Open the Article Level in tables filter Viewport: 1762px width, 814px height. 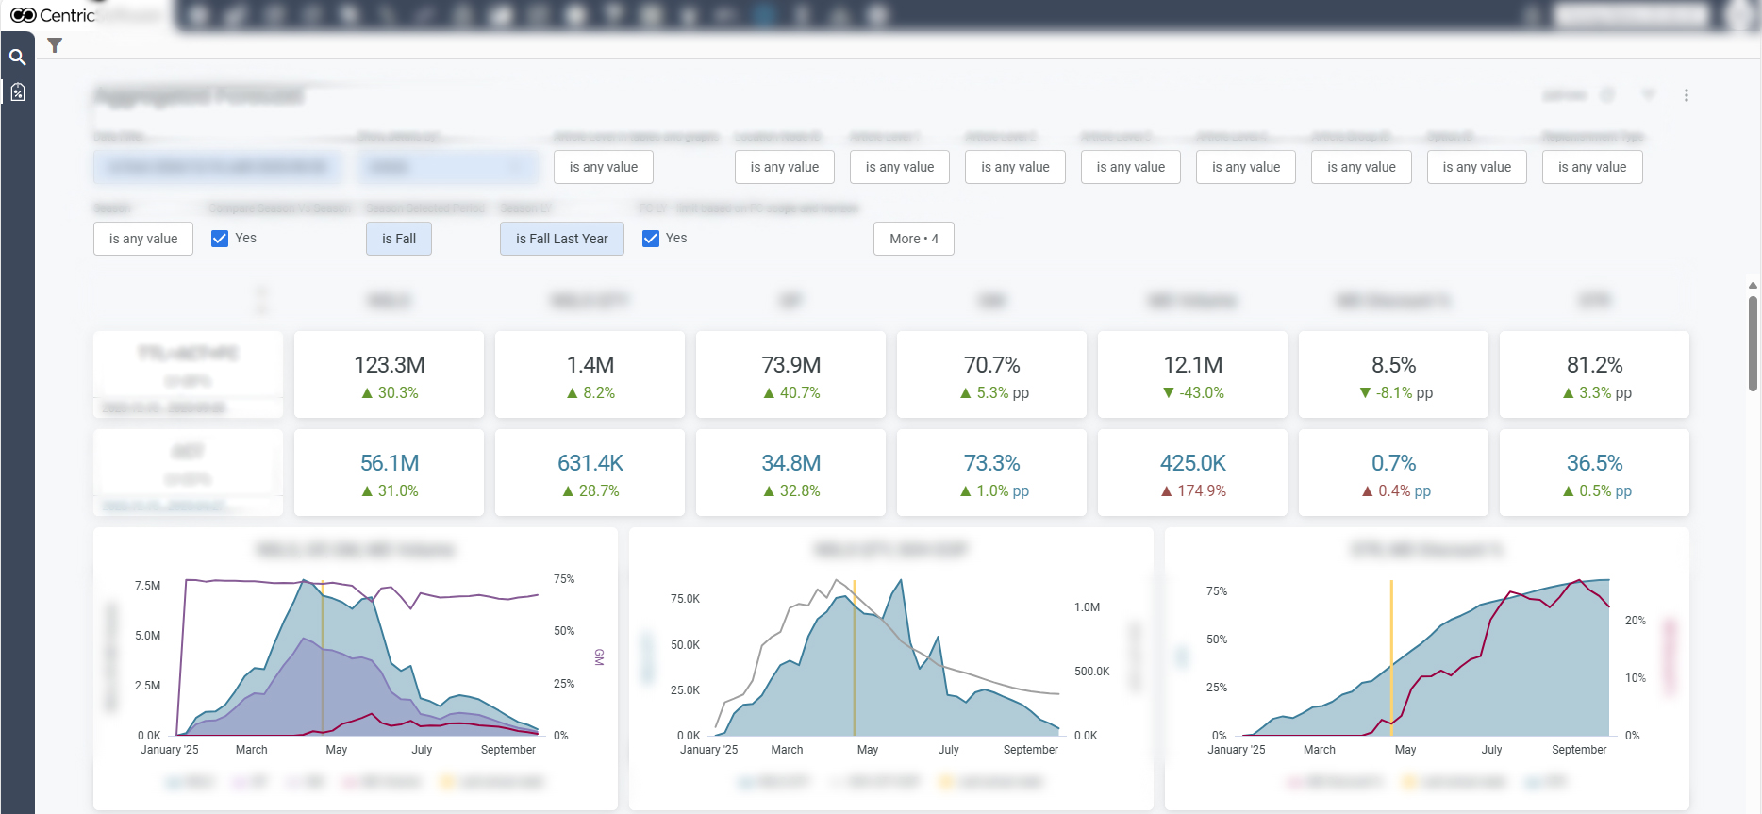pos(603,167)
